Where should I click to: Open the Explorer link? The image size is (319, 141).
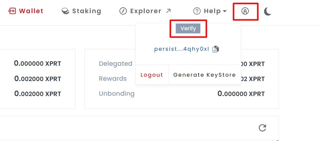(145, 11)
